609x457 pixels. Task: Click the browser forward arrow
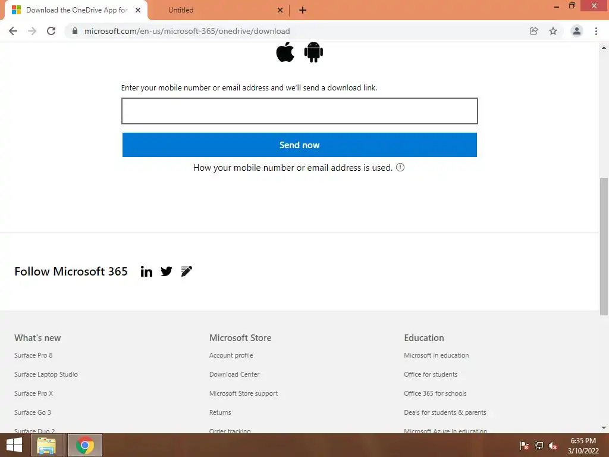(x=32, y=31)
